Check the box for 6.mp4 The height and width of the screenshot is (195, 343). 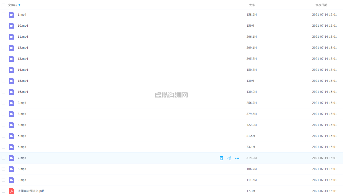(3, 147)
